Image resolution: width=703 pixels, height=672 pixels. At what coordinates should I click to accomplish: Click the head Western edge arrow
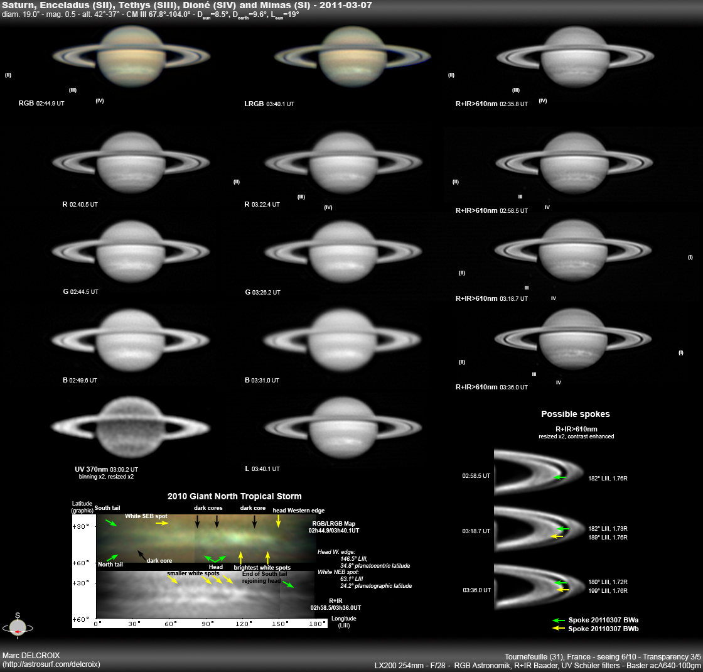(x=278, y=523)
